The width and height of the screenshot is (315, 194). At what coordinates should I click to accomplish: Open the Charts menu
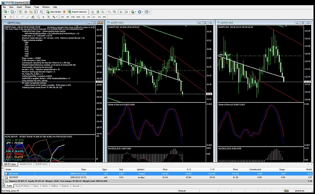click(28, 7)
